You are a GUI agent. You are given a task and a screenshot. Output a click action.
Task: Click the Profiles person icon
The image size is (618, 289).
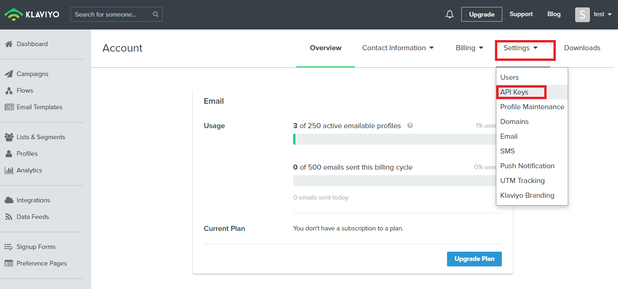(x=8, y=153)
